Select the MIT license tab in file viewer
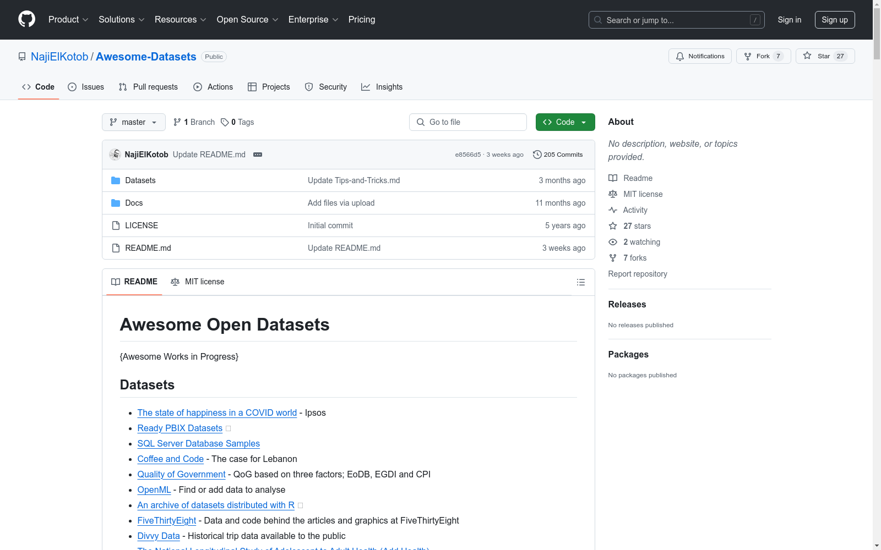Screen dimensions: 881x550 pyautogui.click(x=198, y=282)
